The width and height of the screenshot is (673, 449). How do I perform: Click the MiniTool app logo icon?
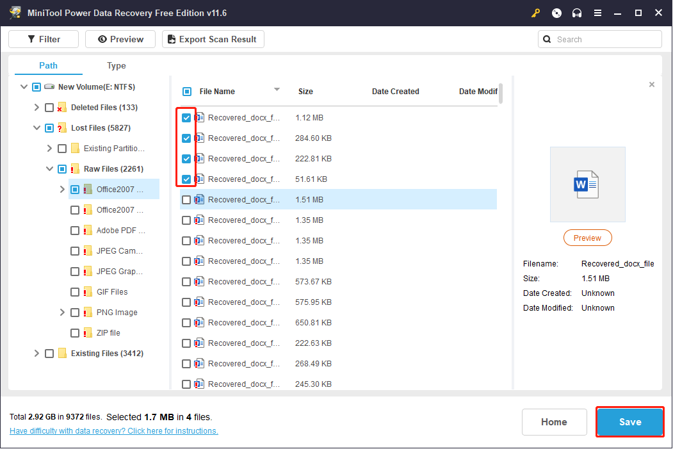15,12
